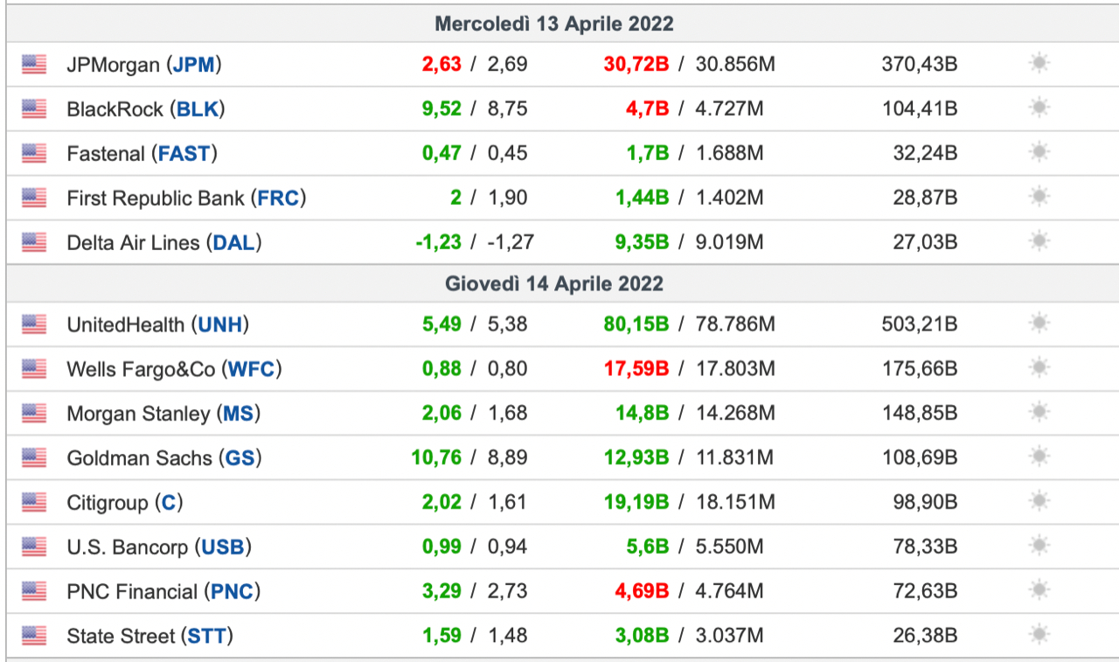The height and width of the screenshot is (662, 1119).
Task: Click Morgan Stanley market cap 148,85B
Action: tap(920, 415)
